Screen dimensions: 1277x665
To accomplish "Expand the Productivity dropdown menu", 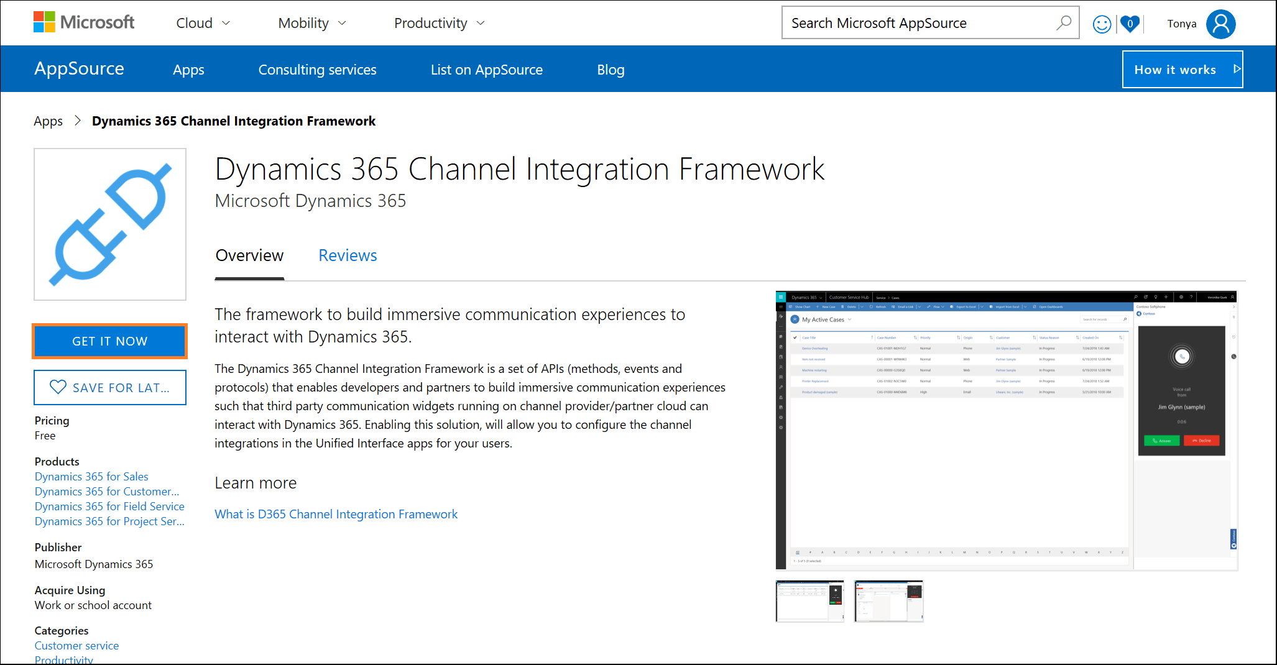I will (439, 23).
